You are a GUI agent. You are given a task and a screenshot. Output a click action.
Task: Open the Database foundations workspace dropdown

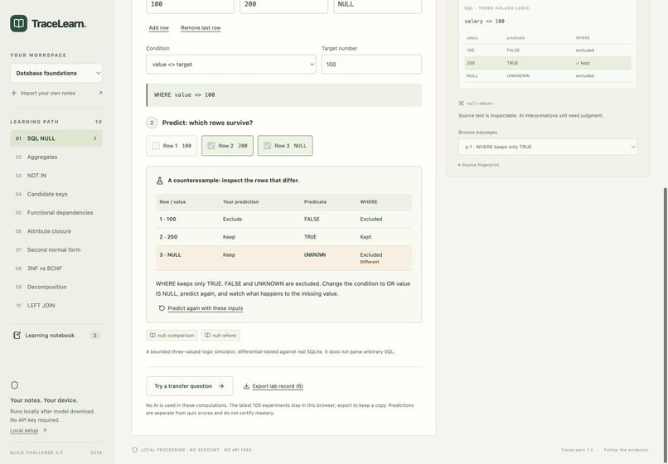tap(56, 73)
